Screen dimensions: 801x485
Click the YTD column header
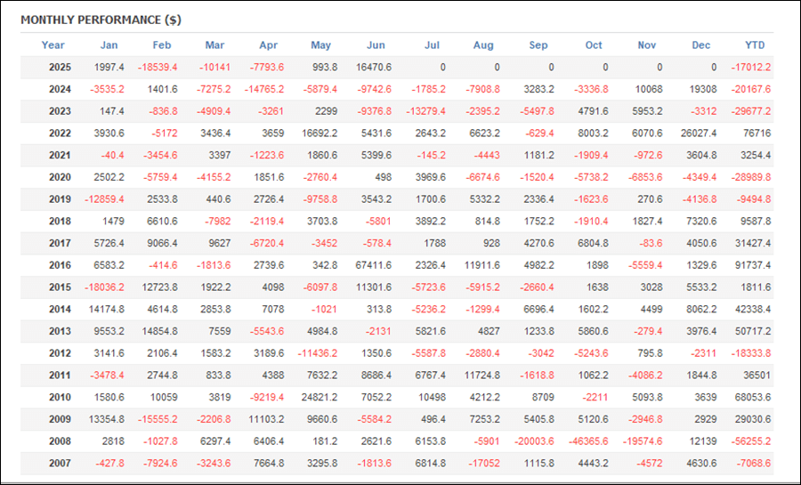[x=755, y=44]
